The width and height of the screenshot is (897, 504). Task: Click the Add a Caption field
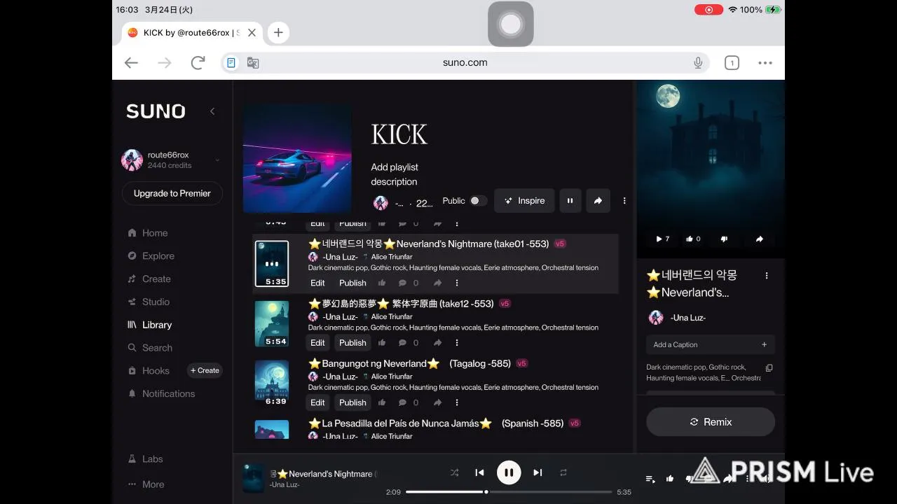click(711, 344)
